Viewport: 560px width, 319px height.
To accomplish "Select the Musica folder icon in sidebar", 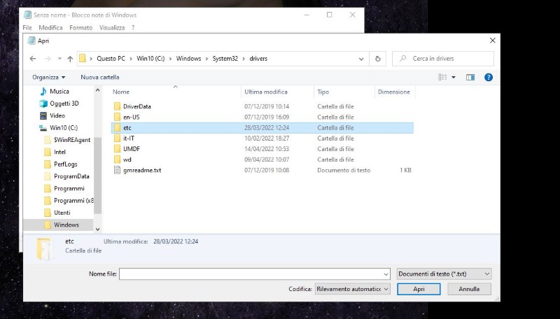I will [x=43, y=92].
